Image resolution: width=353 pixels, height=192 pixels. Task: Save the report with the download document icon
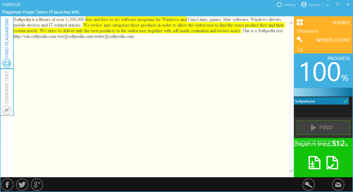(314, 162)
